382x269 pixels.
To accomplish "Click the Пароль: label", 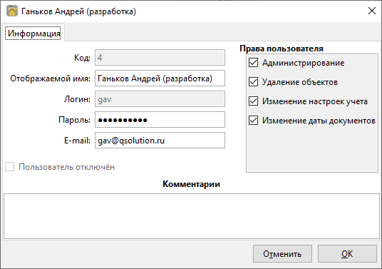I will pyautogui.click(x=74, y=120).
